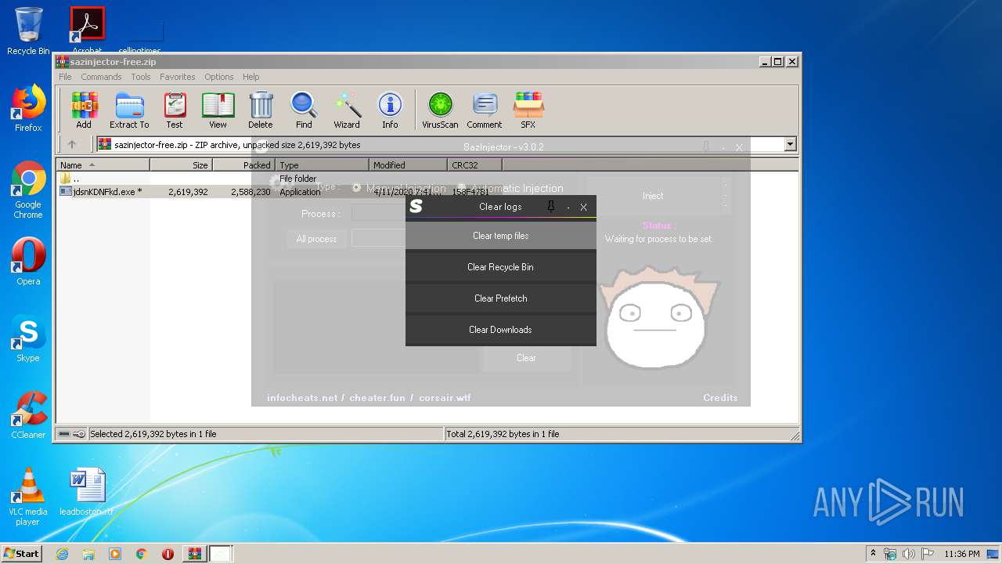Click the pin icon in SazInjector title bar
Screen dimensions: 1002x564
[x=706, y=146]
